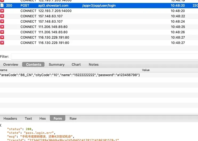Viewport: 198px width, 141px height.
Task: Select the CONNECT 111.206.149.85:80 row at 10:48:26
Action: point(99,32)
